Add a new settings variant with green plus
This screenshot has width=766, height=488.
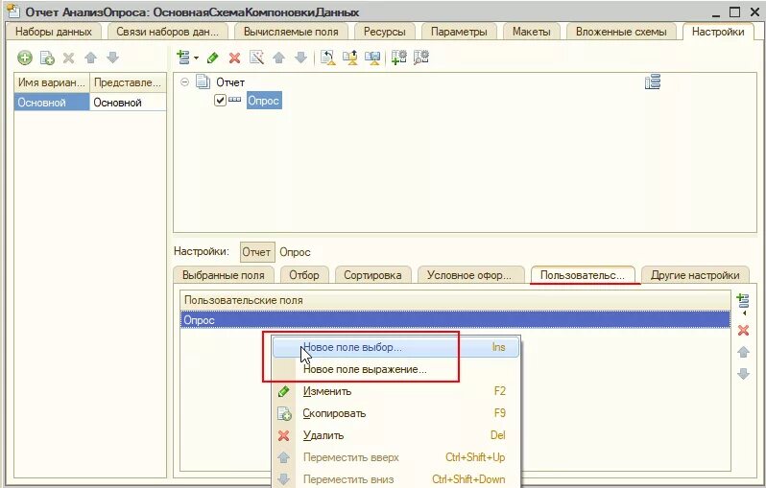[x=25, y=58]
